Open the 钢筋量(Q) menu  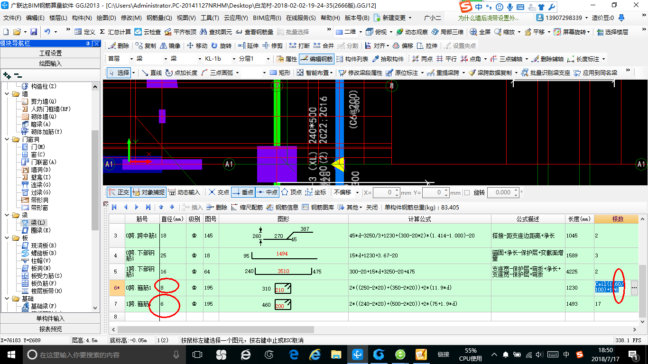pos(159,18)
